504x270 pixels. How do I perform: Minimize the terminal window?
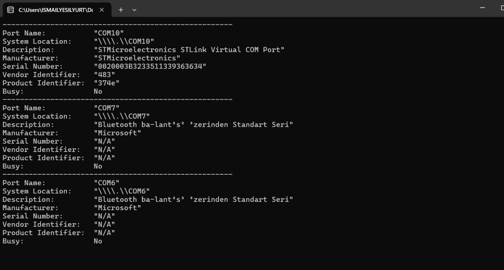coord(482,8)
